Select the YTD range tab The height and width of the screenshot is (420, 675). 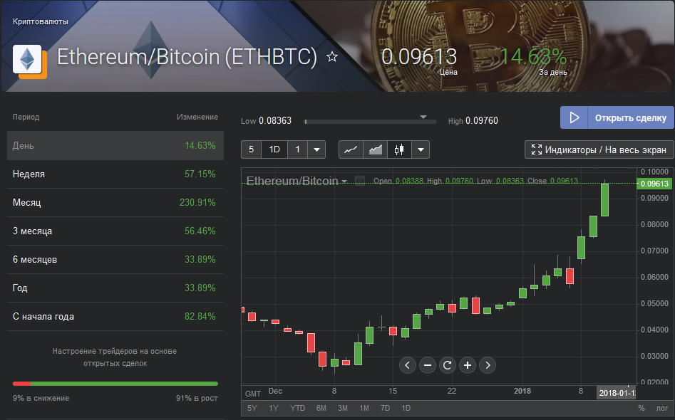[297, 408]
